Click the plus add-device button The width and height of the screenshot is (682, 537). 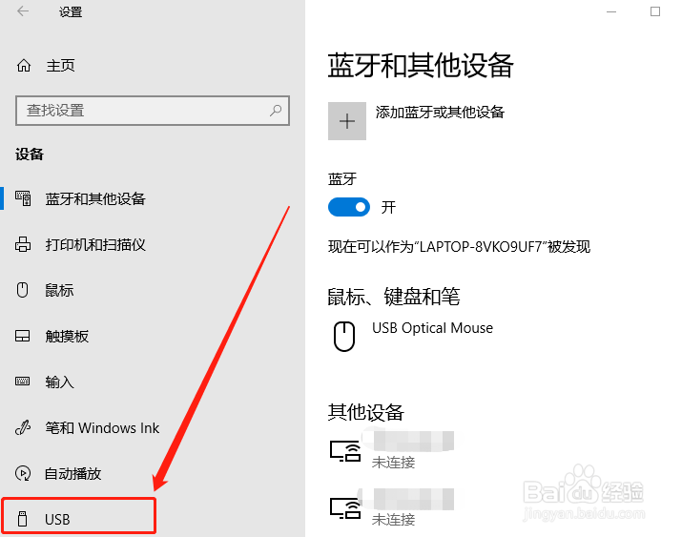[347, 121]
